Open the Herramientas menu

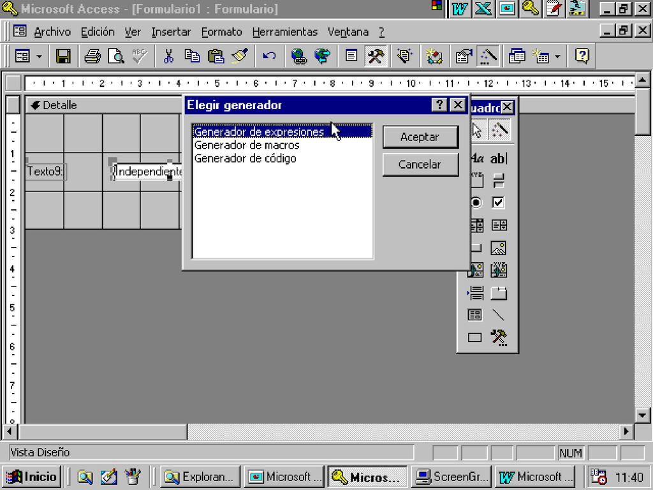pyautogui.click(x=285, y=32)
